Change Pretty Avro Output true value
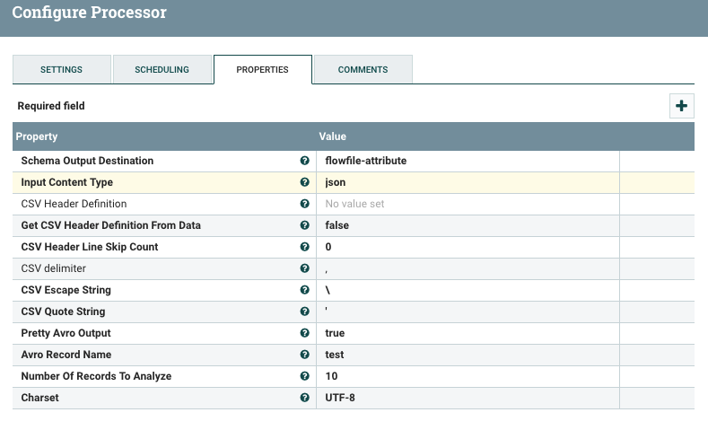The image size is (708, 430). pos(467,333)
